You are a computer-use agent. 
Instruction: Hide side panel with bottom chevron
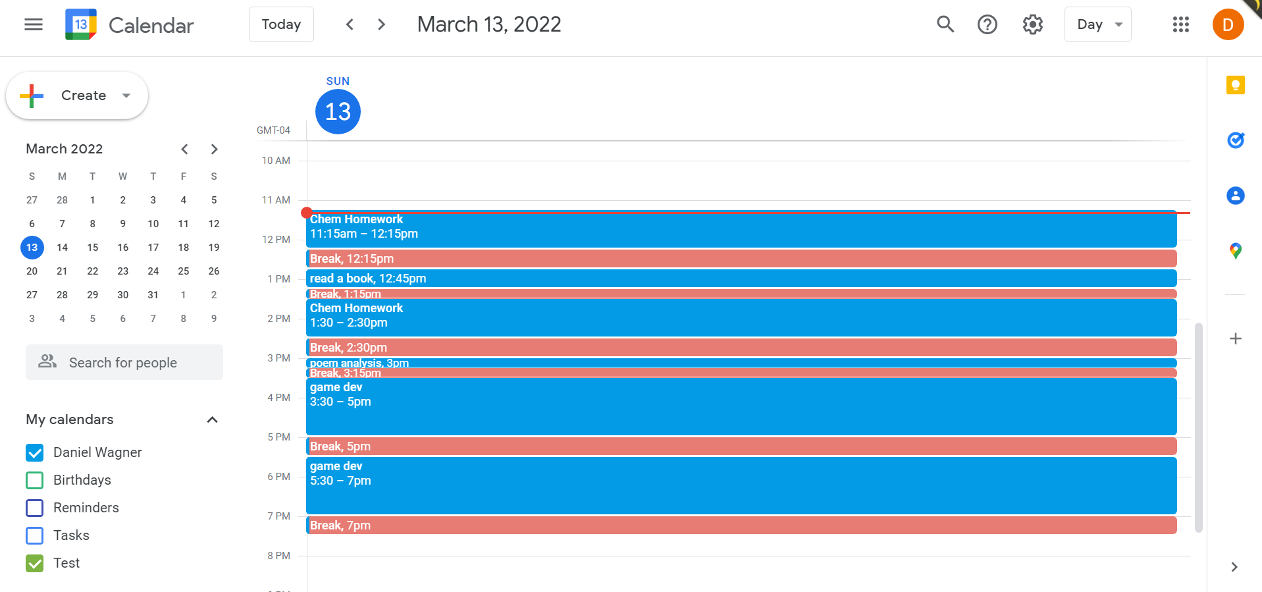[1234, 567]
